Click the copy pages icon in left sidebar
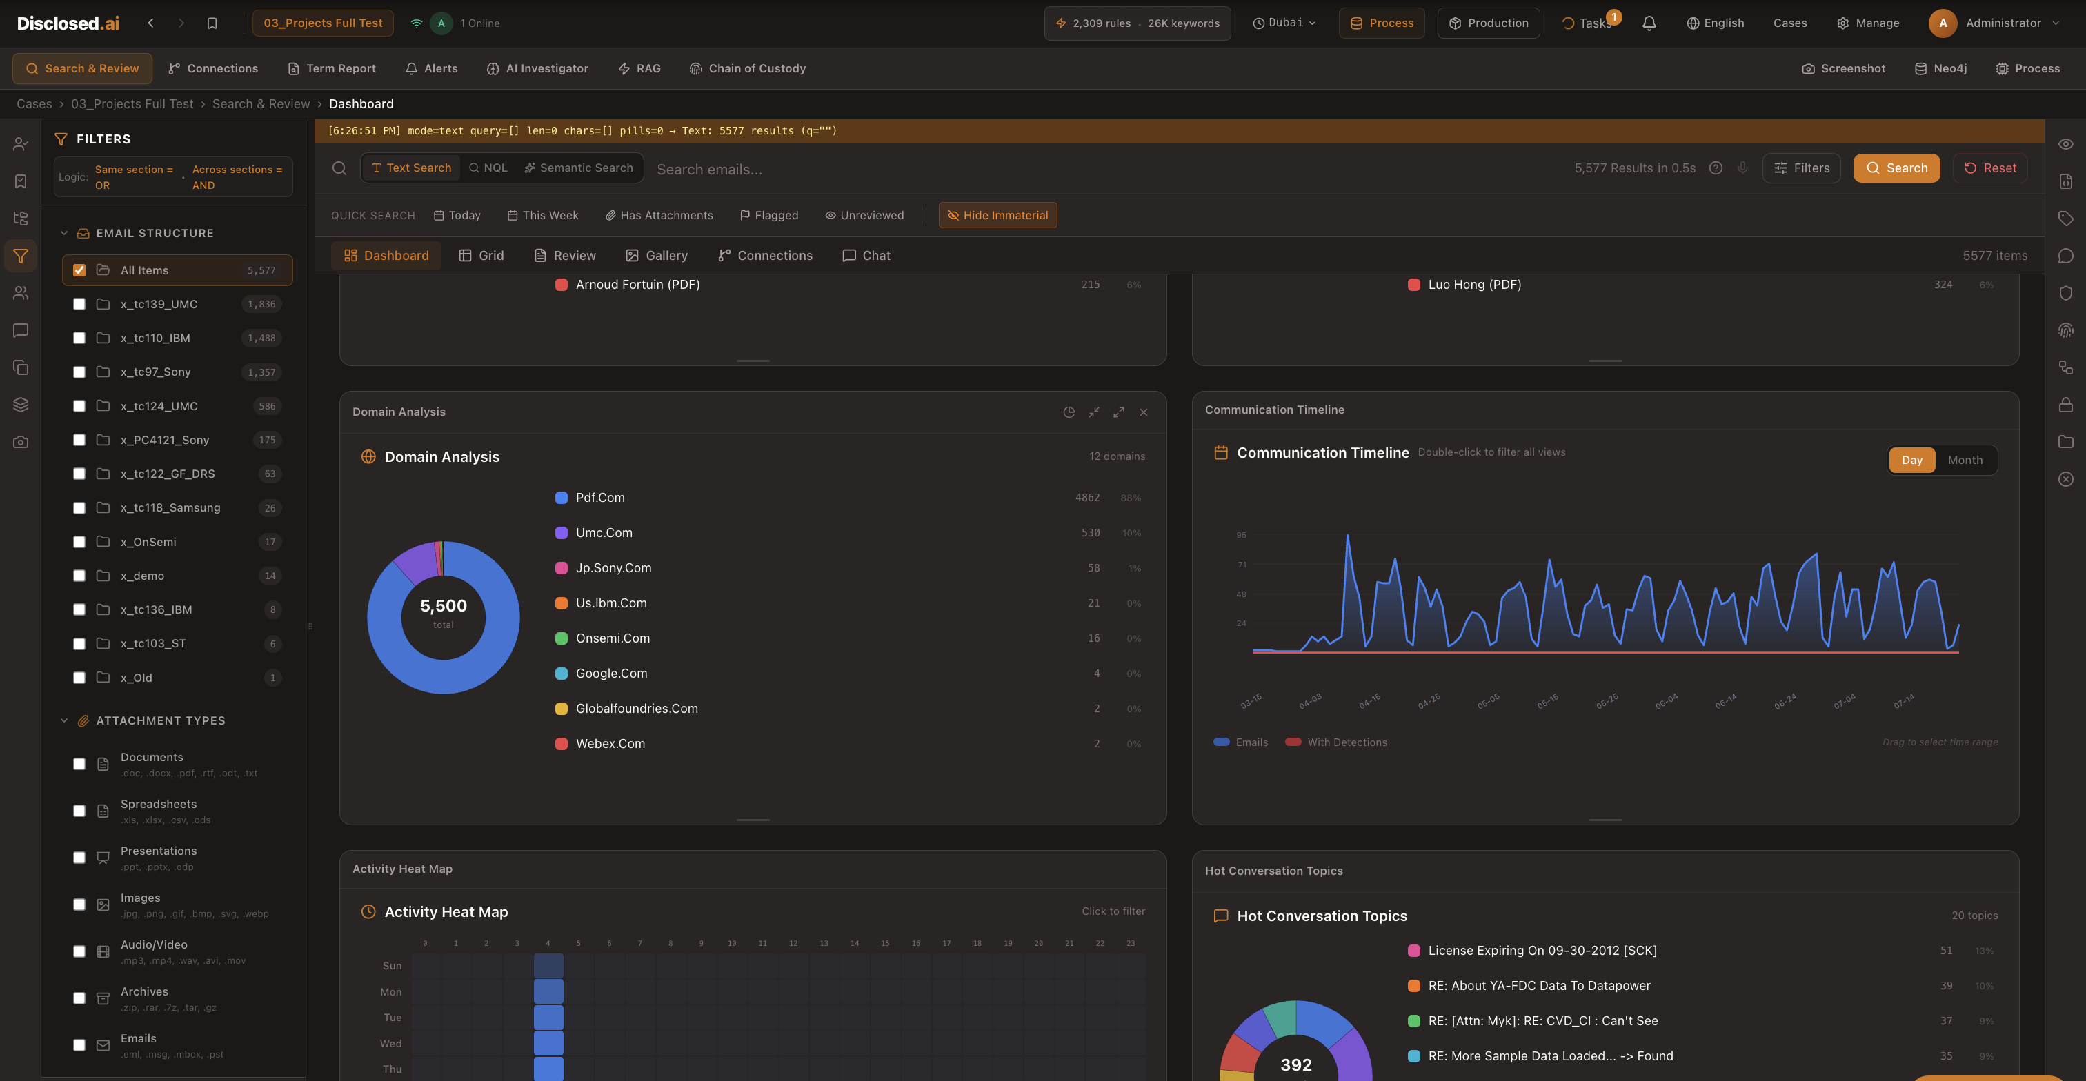Image resolution: width=2086 pixels, height=1081 pixels. pos(21,367)
